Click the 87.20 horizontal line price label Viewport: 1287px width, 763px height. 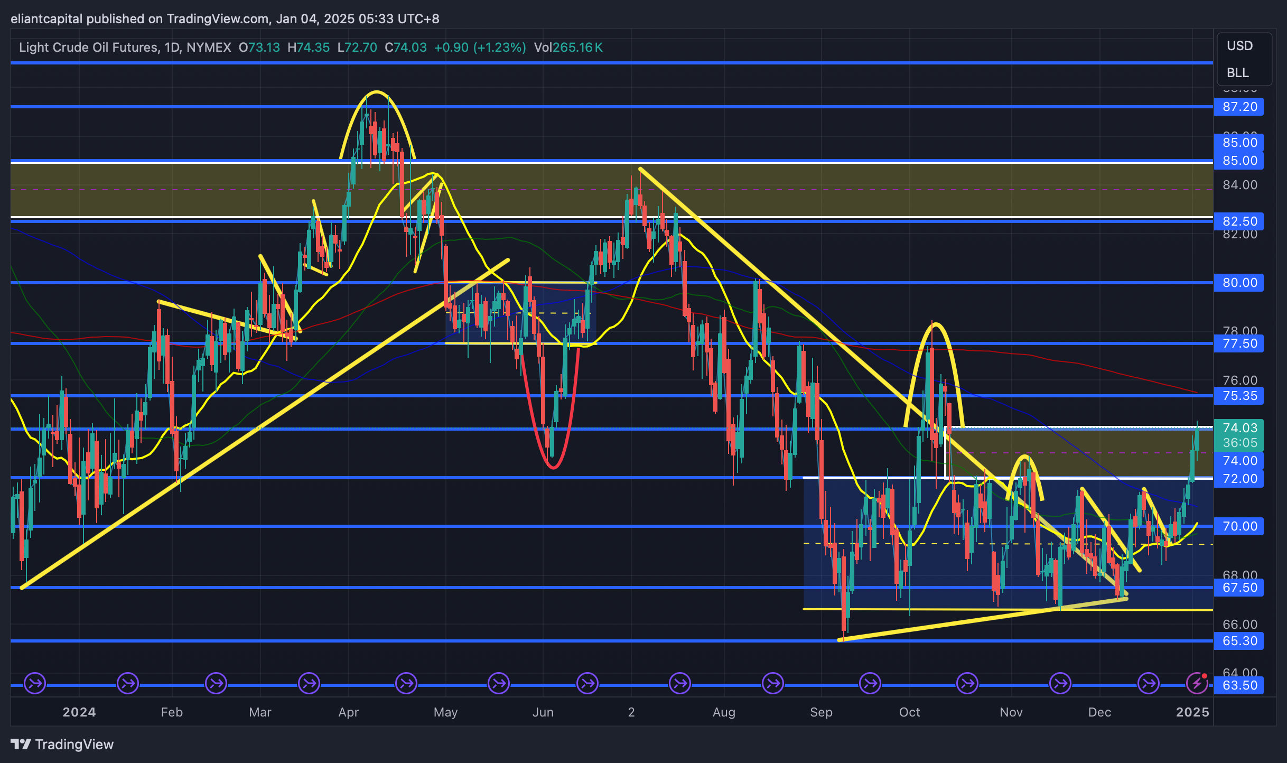tap(1239, 107)
